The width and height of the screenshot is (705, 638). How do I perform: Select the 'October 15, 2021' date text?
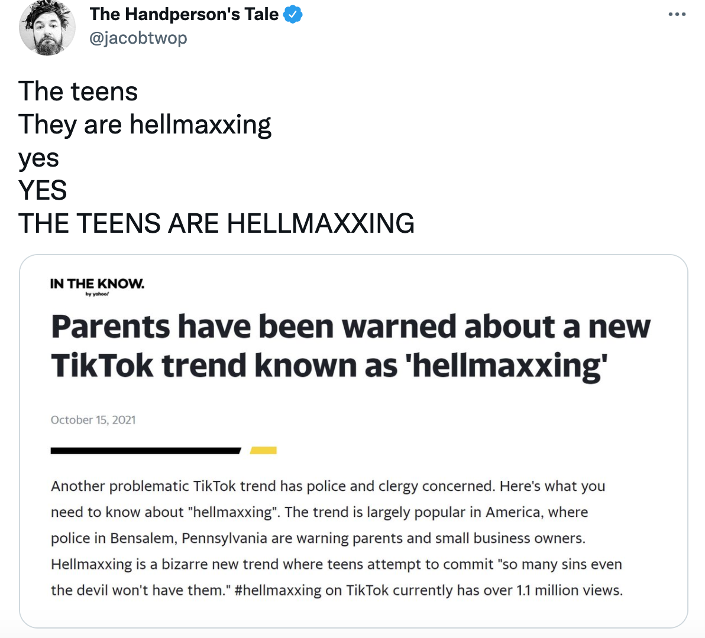93,420
